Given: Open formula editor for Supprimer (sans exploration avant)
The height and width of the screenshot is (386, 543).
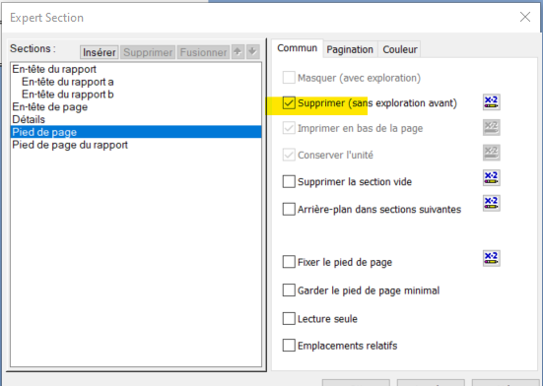Looking at the screenshot, I should pyautogui.click(x=492, y=102).
